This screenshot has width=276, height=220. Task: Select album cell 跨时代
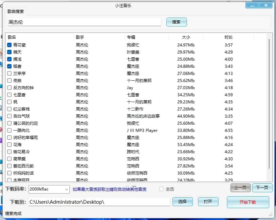coord(133,152)
